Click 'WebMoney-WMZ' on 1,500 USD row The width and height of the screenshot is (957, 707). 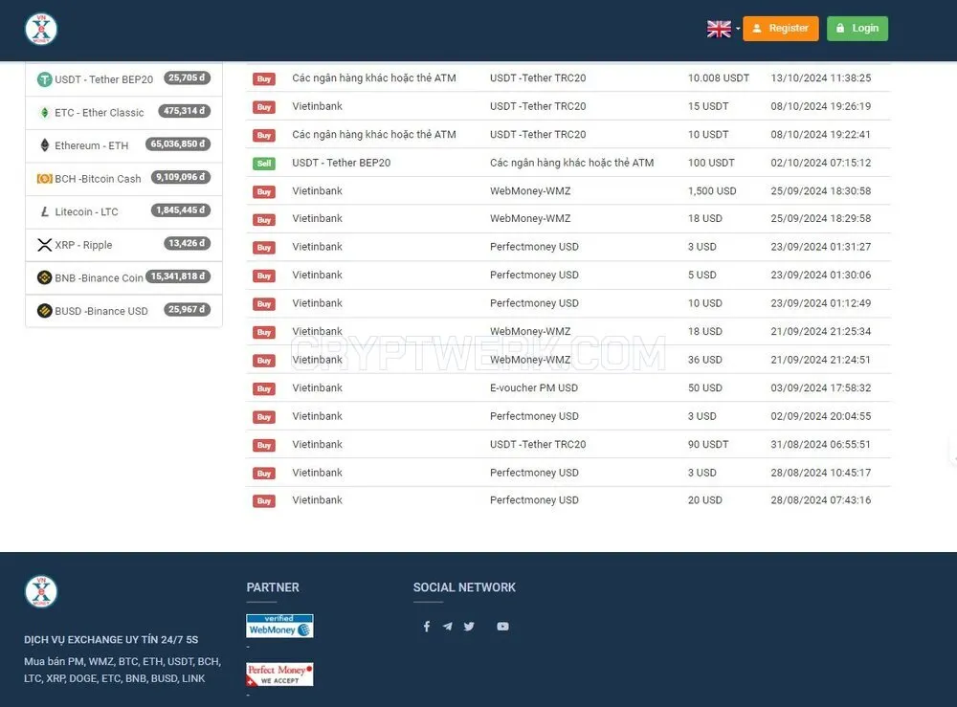pyautogui.click(x=530, y=191)
